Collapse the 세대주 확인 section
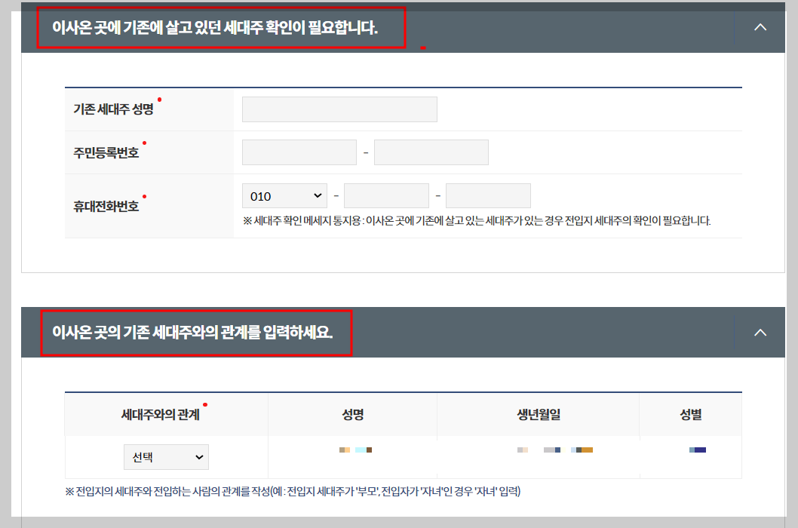The height and width of the screenshot is (528, 798). 760,26
